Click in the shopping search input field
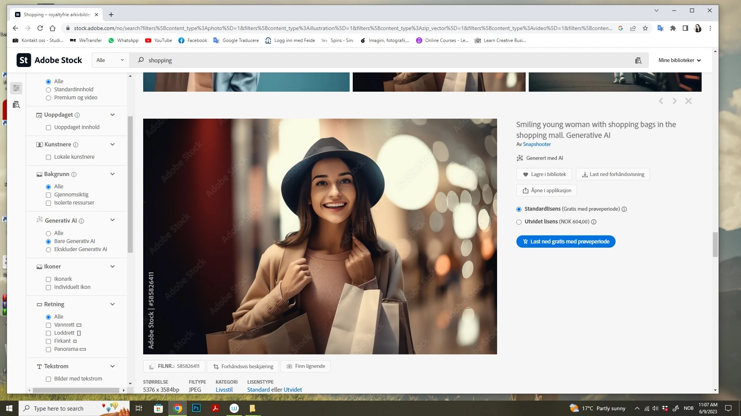This screenshot has height=416, width=741. click(x=347, y=60)
